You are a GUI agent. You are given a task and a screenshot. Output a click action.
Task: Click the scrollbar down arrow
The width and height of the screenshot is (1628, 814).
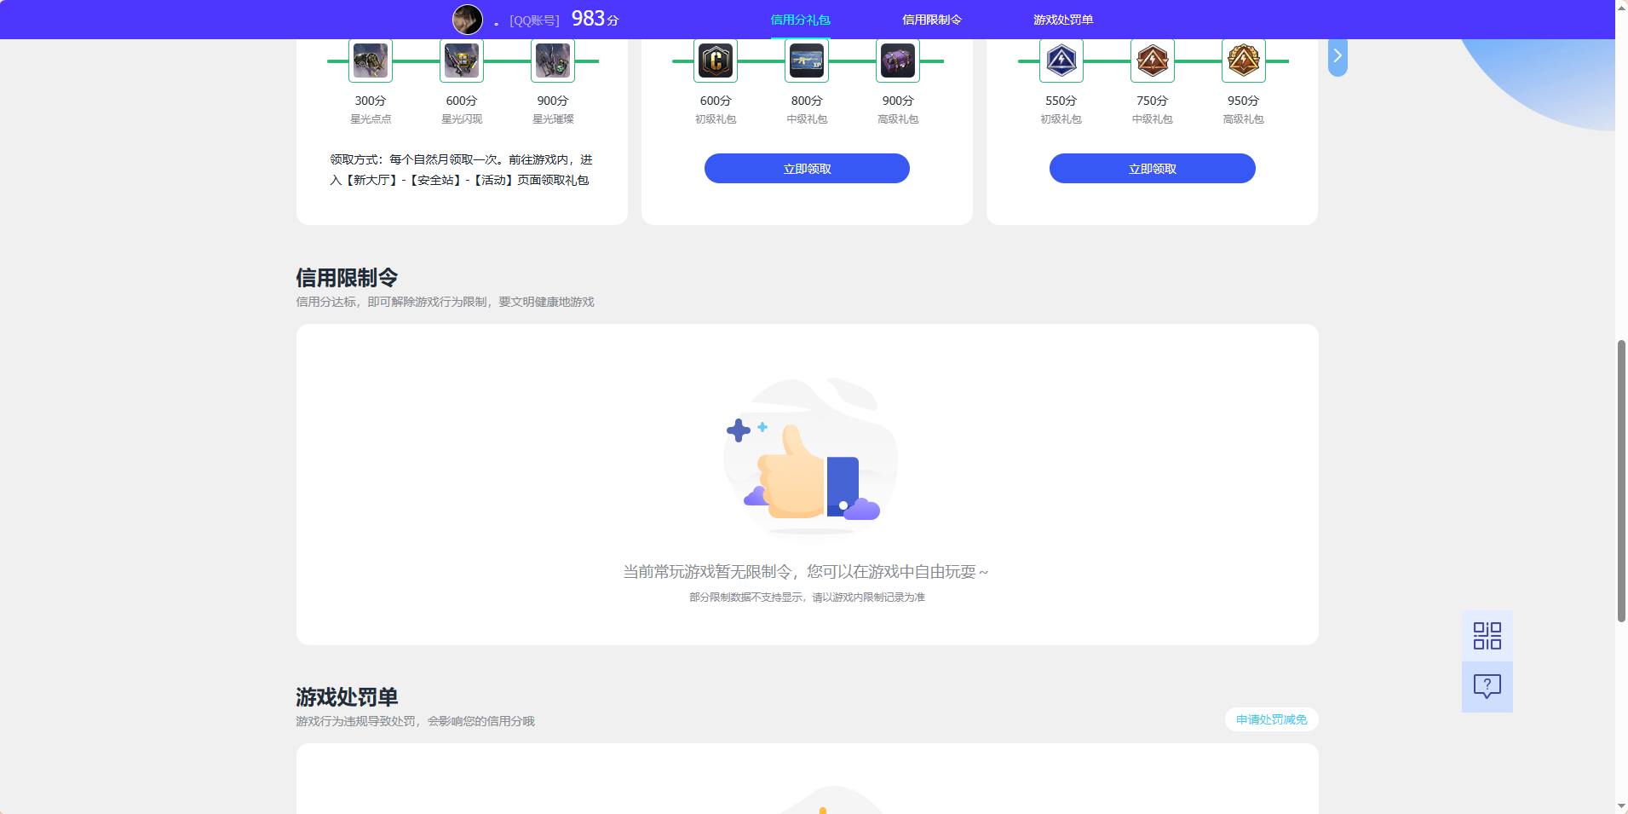pyautogui.click(x=1621, y=806)
